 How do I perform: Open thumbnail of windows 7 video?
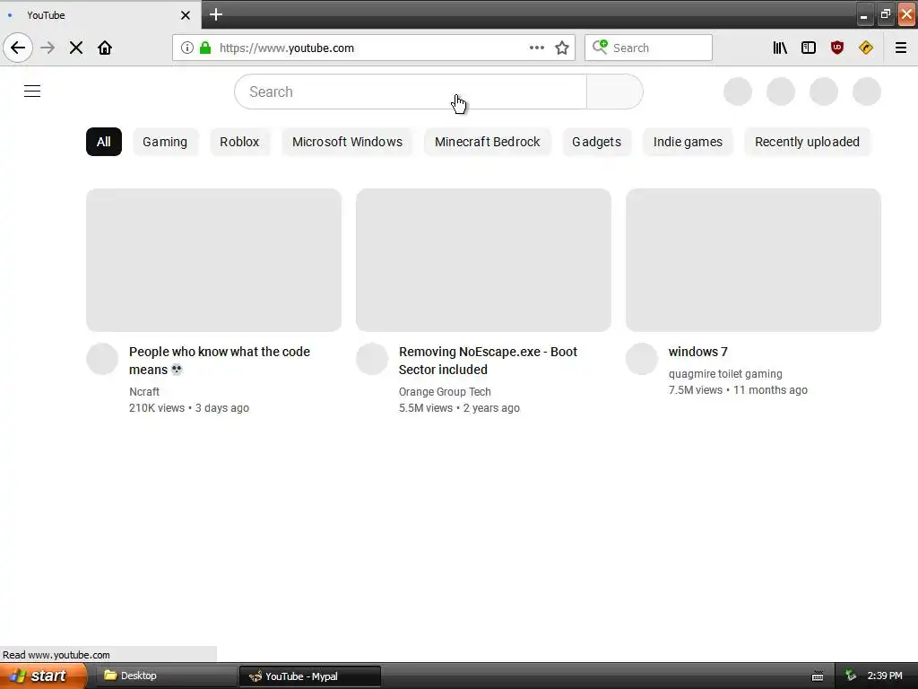tap(753, 260)
